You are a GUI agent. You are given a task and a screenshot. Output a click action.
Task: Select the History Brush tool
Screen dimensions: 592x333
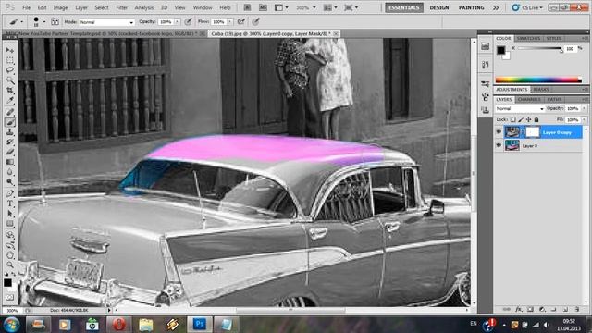10,142
